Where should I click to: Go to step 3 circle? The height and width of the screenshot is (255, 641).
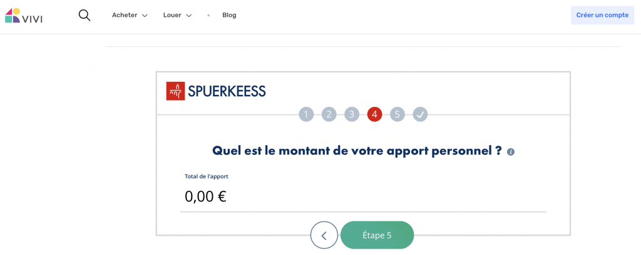point(352,114)
